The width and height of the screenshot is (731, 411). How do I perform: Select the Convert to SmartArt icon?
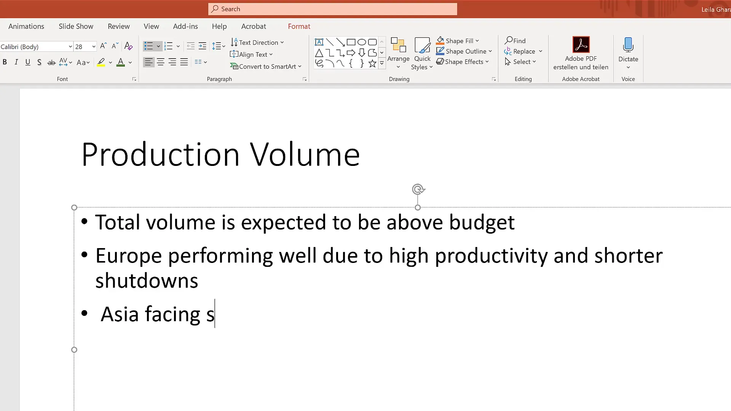coord(266,66)
